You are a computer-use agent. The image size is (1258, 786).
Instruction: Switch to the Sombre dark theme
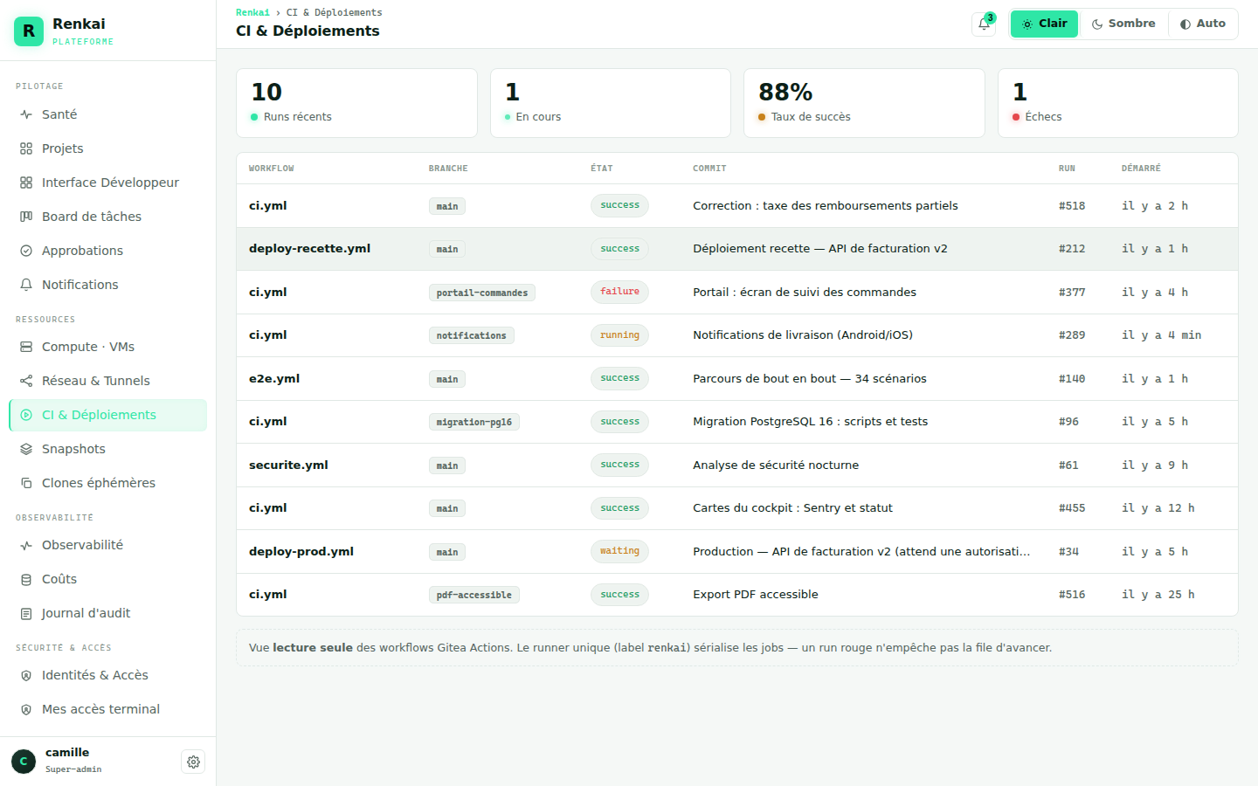coord(1123,24)
